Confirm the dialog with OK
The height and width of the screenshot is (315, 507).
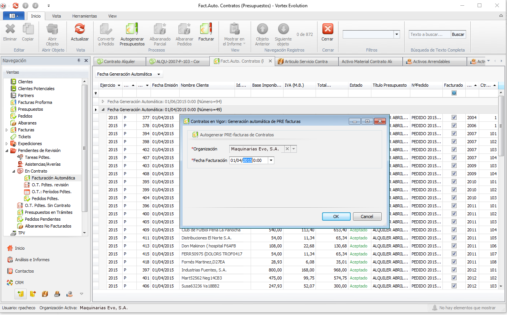tap(336, 216)
